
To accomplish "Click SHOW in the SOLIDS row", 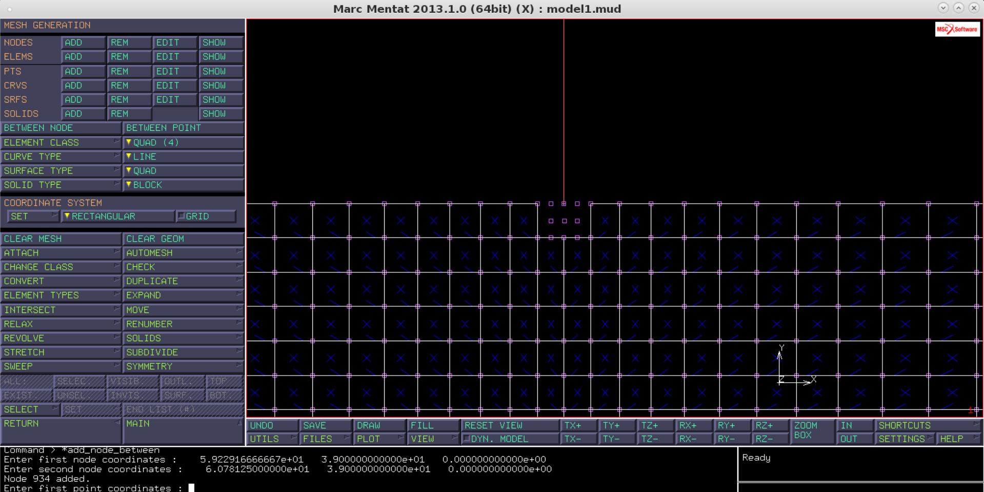I will coord(220,114).
